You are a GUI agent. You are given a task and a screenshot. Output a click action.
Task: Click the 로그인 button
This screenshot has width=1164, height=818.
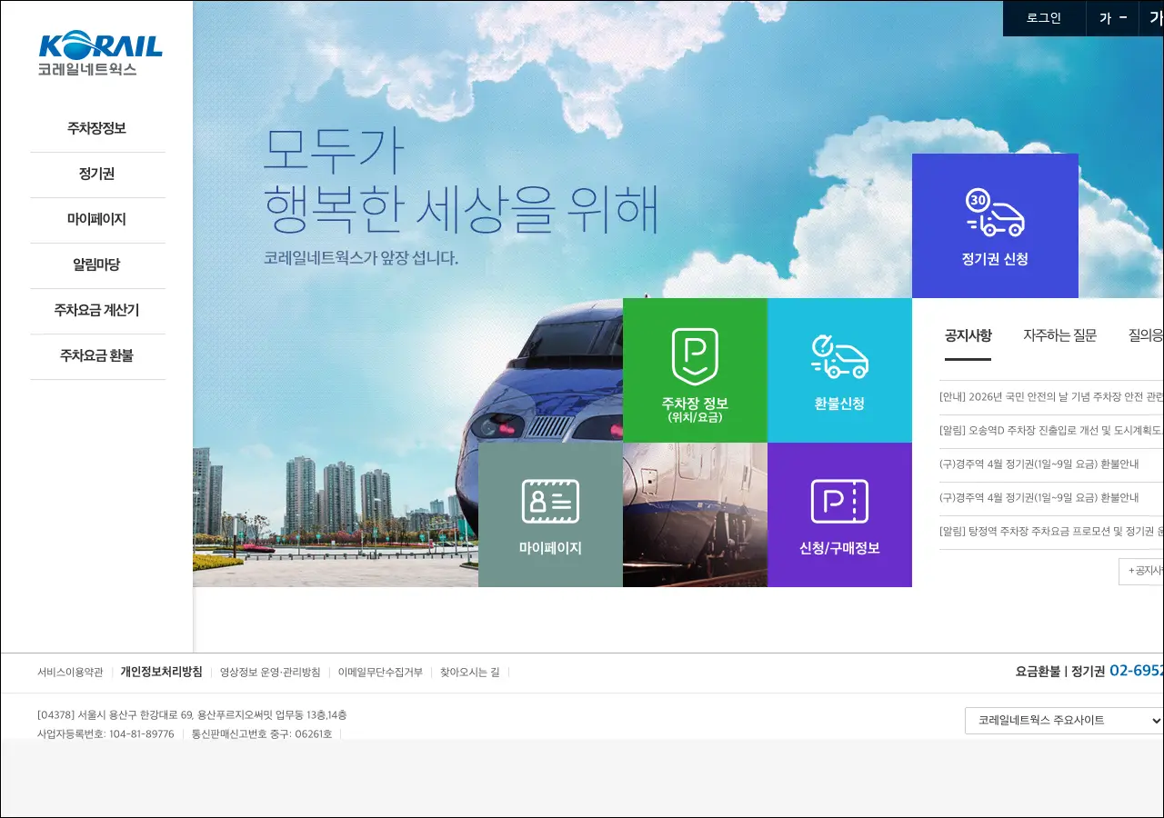1044,18
